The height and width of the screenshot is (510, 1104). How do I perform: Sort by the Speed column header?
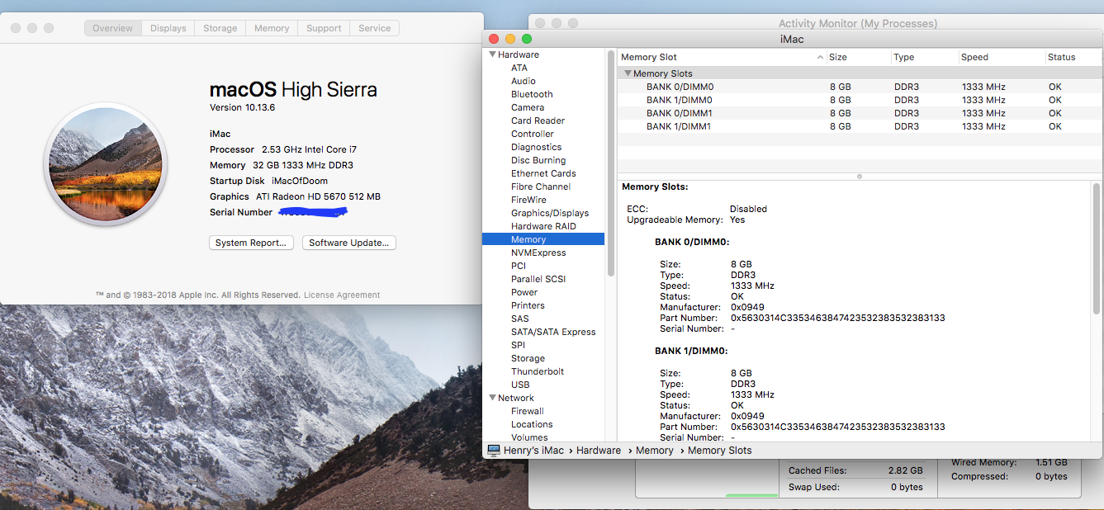pyautogui.click(x=1001, y=57)
